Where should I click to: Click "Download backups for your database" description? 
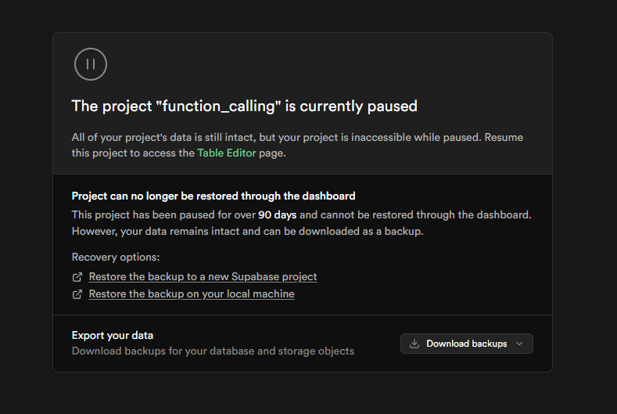point(213,351)
